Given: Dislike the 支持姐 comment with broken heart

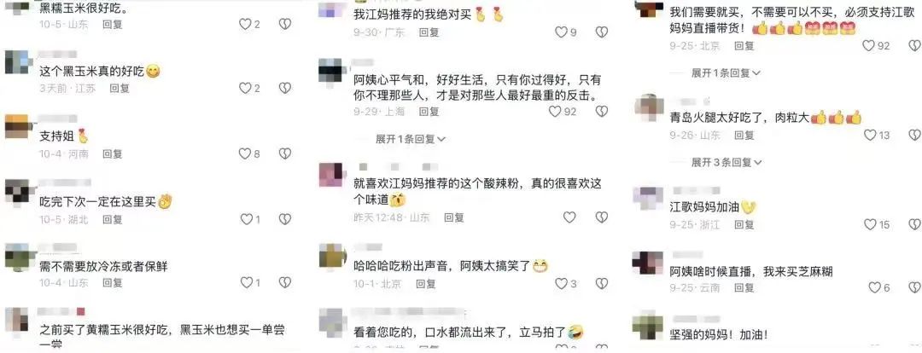Looking at the screenshot, I should [x=285, y=153].
